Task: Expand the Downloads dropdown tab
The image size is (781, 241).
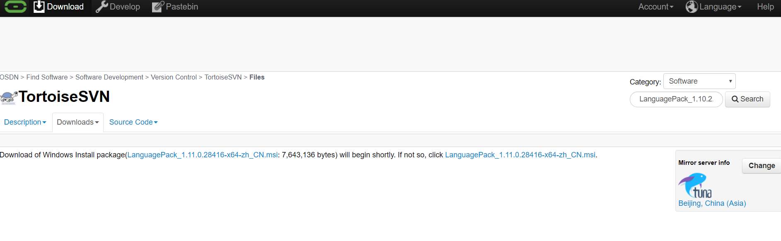Action: (x=78, y=122)
